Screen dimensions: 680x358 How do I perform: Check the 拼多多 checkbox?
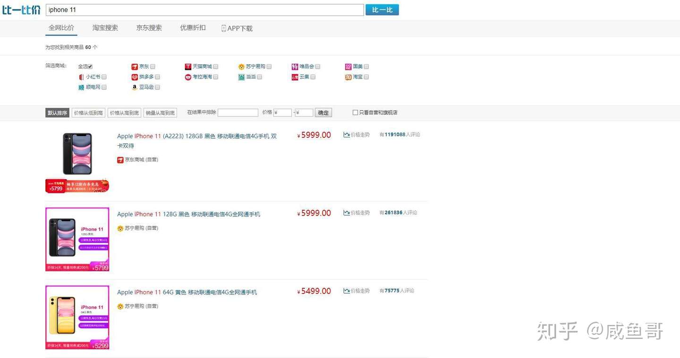coord(158,77)
